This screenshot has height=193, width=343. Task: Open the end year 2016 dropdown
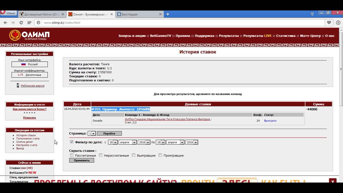192,142
